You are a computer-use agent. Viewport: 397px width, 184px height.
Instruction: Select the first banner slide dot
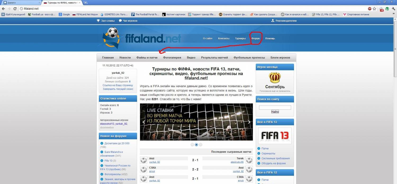pyautogui.click(x=192, y=145)
